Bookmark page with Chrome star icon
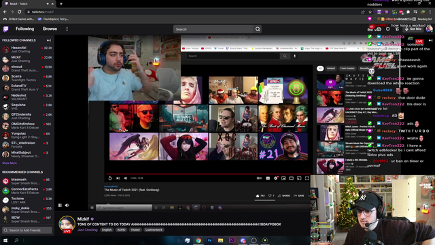The image size is (435, 245). tap(370, 12)
